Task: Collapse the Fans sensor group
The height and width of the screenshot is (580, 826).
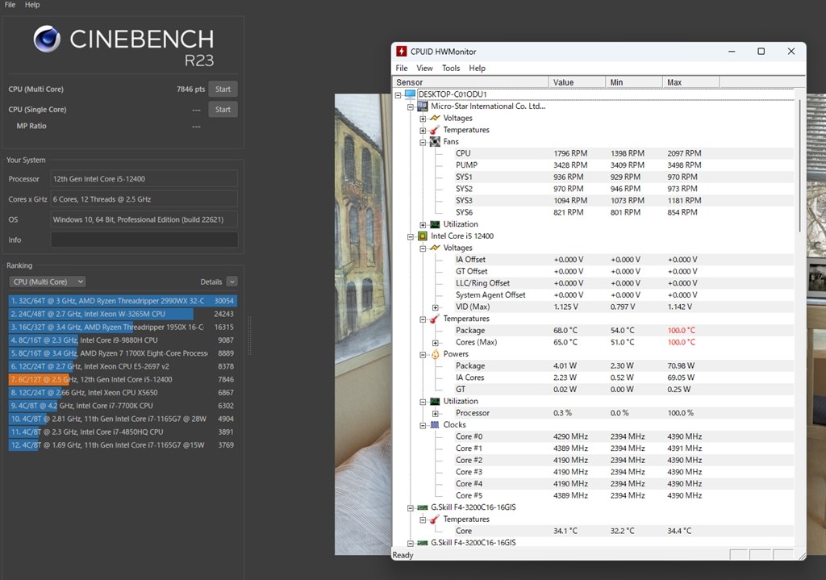Action: click(423, 141)
